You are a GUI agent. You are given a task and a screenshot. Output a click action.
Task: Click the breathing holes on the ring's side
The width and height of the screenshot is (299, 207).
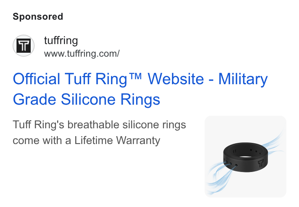(x=231, y=164)
